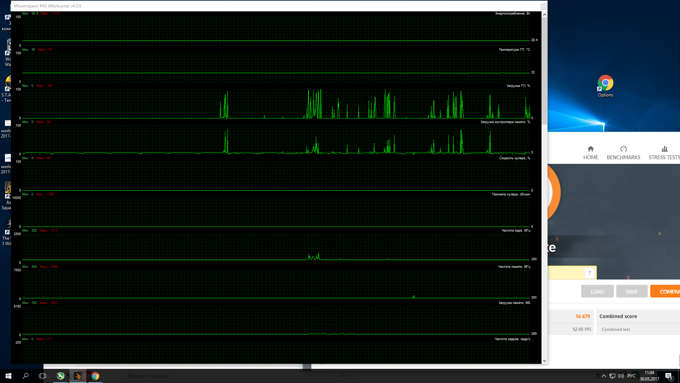The width and height of the screenshot is (680, 383).
Task: Open the volume control tray icon
Action: click(x=621, y=376)
